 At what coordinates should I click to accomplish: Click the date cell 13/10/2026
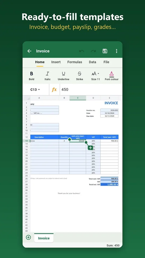(110, 113)
